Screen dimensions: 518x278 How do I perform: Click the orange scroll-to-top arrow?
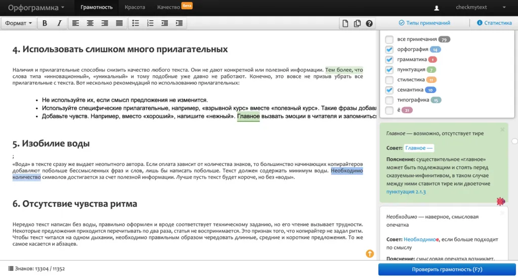370,253
